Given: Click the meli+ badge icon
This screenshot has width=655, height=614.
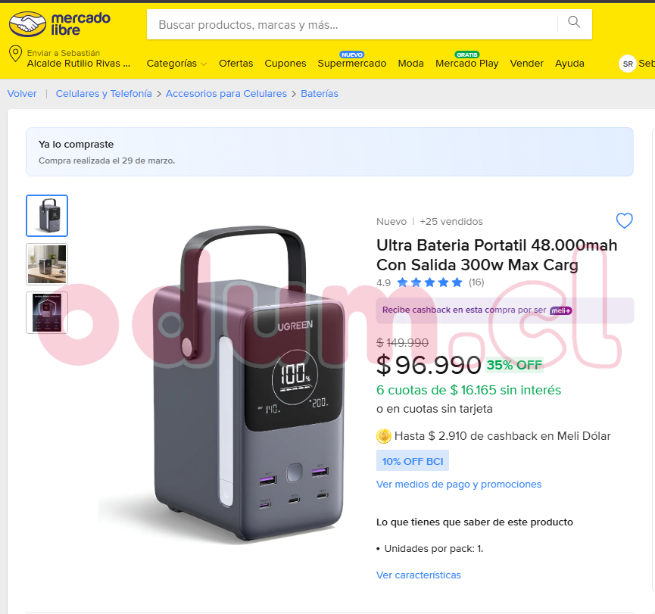Looking at the screenshot, I should tap(561, 310).
